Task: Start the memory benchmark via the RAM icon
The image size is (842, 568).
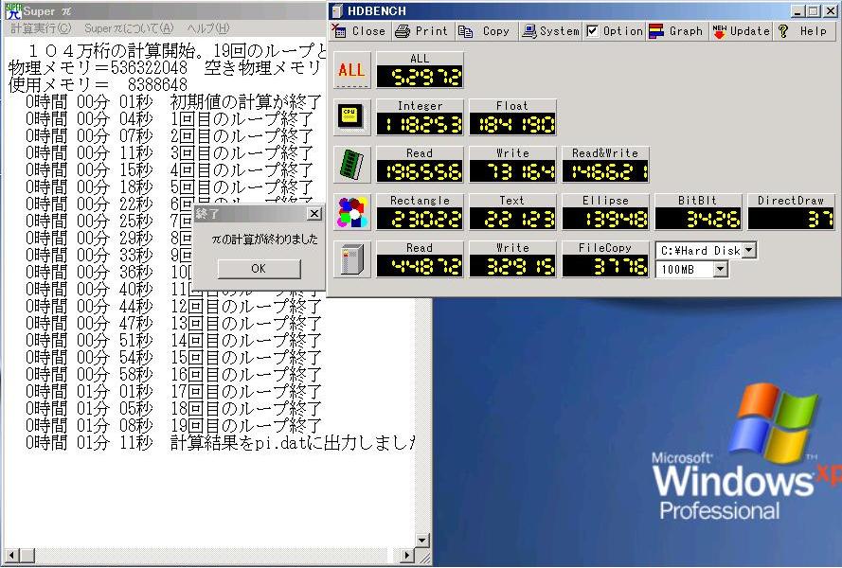Action: click(x=351, y=165)
